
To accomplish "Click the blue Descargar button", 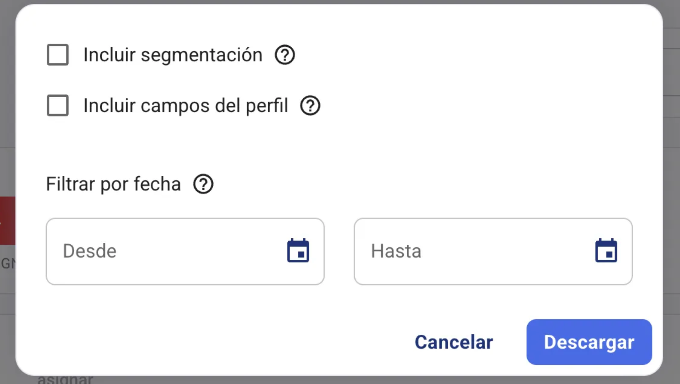I will pos(589,342).
